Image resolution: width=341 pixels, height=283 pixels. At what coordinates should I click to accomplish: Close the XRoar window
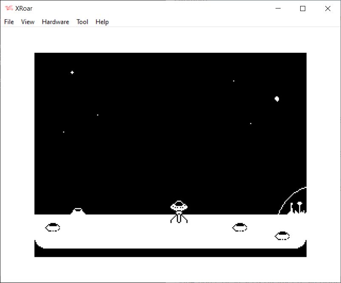(327, 9)
